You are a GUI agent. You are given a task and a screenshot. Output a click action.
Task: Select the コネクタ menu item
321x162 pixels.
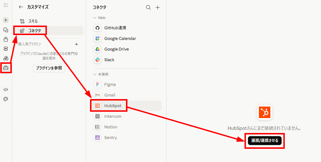pyautogui.click(x=48, y=31)
